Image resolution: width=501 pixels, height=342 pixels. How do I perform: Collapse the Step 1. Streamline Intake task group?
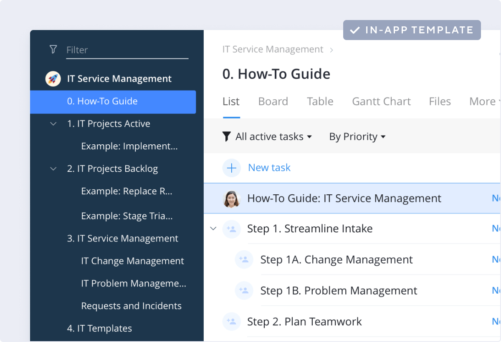213,229
